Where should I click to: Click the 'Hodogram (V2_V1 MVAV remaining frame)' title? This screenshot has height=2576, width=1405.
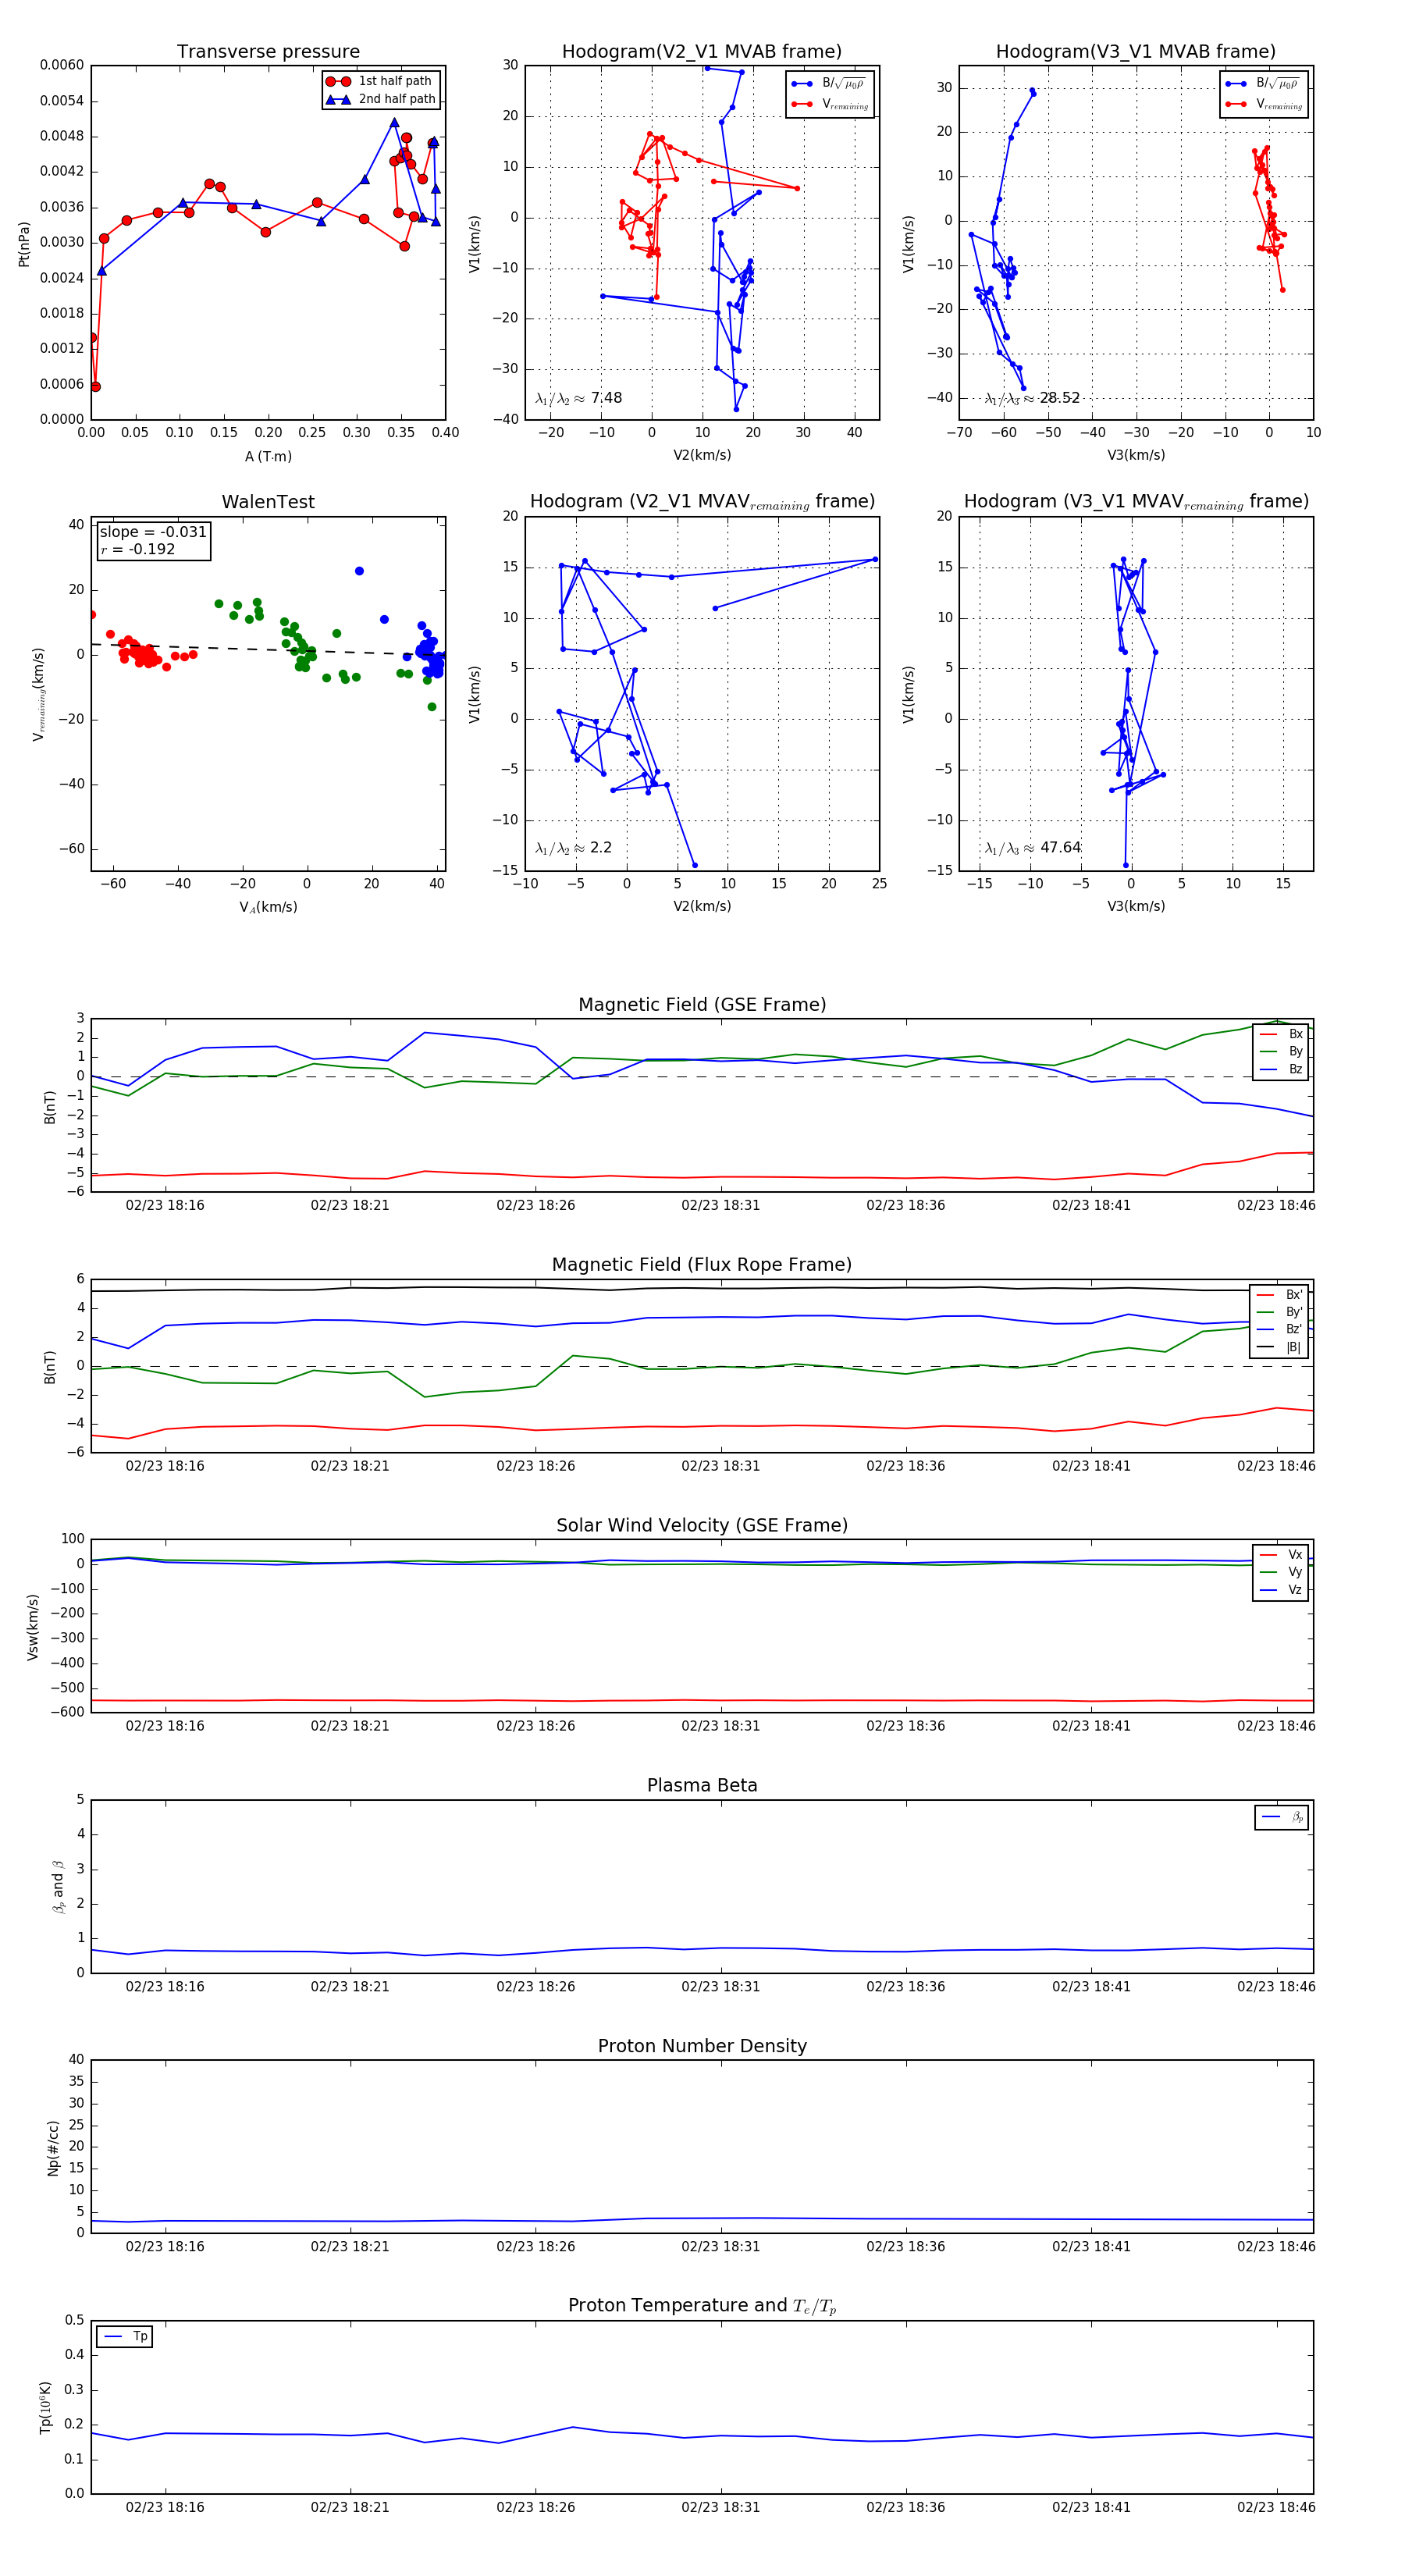(701, 502)
